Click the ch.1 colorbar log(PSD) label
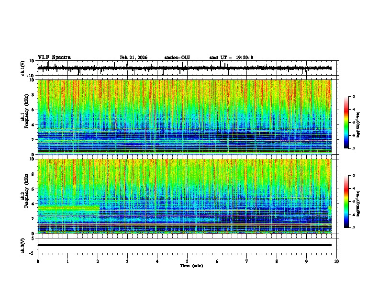The image size is (379, 293). tap(358, 125)
